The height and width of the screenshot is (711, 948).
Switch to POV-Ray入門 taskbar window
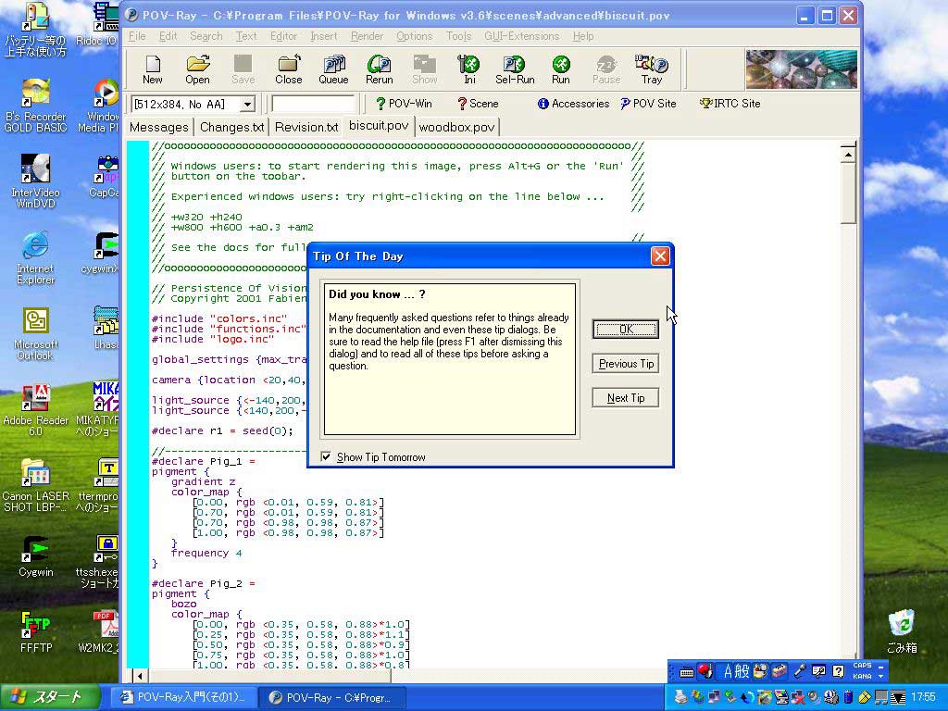pyautogui.click(x=183, y=697)
